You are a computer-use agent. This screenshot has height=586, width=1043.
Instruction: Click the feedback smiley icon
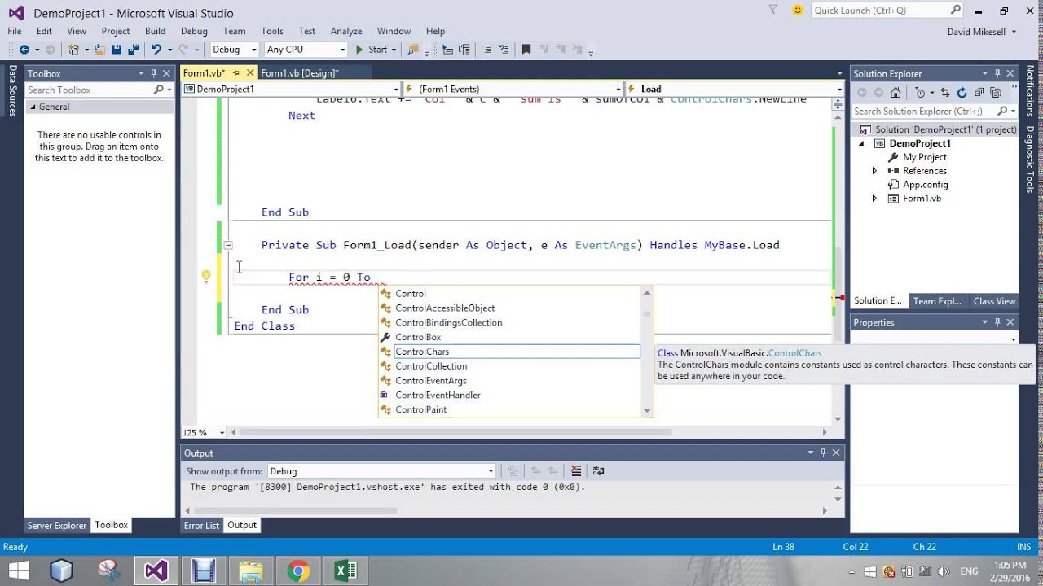pos(798,11)
